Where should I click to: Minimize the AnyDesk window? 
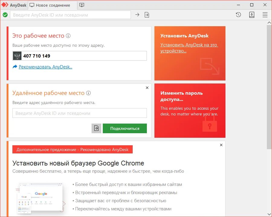point(238,5)
